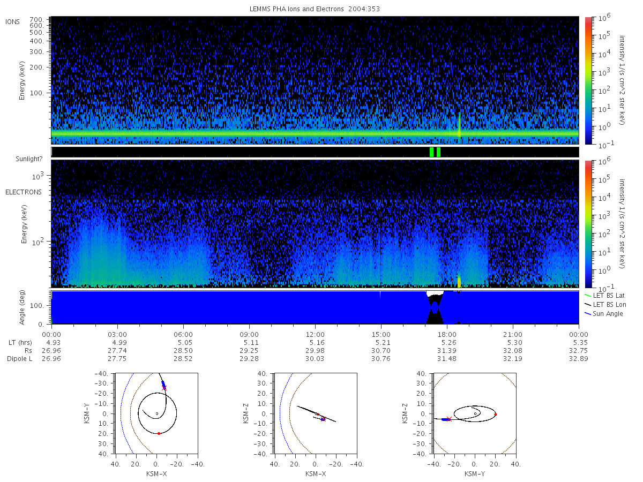Click the second green Sunlight indicator bar
This screenshot has height=482, width=643.
tap(439, 152)
